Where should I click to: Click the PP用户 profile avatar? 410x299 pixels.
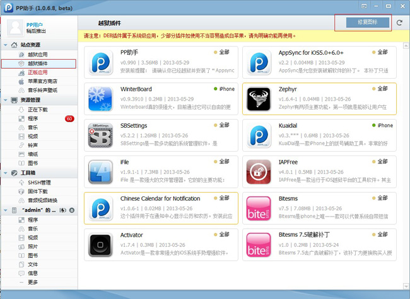(x=15, y=28)
